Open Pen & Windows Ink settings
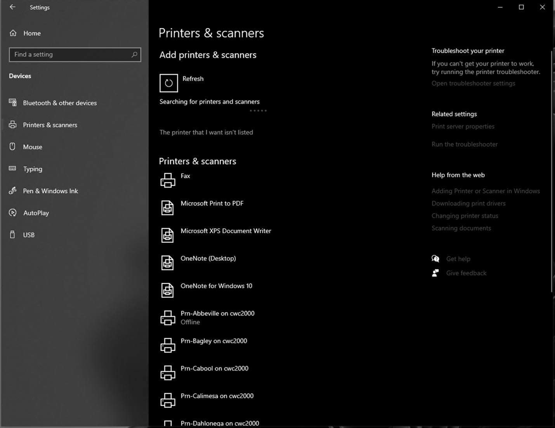Screen dimensions: 555x428 [x=50, y=191]
